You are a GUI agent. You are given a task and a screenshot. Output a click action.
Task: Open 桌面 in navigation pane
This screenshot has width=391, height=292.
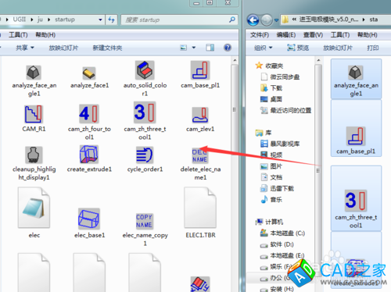pyautogui.click(x=271, y=99)
